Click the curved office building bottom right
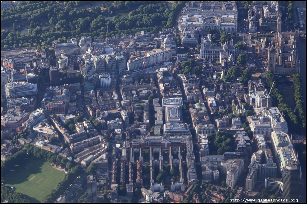Screen dimensions: 307x204 274,185
